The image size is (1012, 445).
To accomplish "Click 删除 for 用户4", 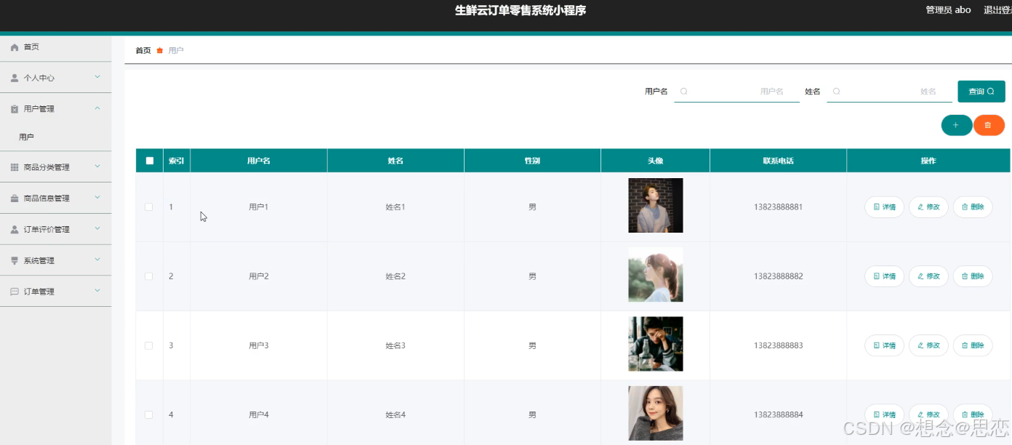I will 973,414.
